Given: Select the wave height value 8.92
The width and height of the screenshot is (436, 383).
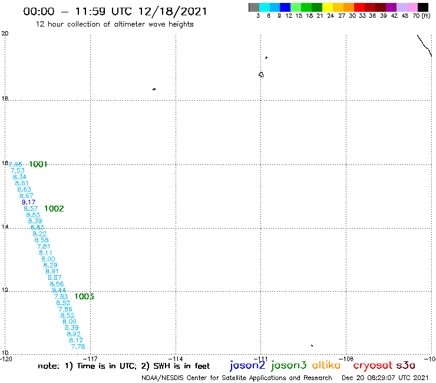Looking at the screenshot, I should (x=74, y=334).
